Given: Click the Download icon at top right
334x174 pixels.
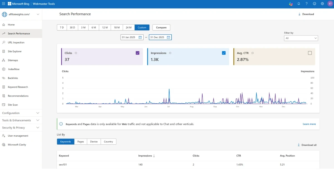Looking at the screenshot, I should point(299,14).
